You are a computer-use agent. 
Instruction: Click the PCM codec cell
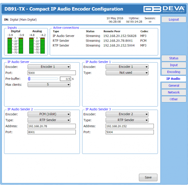click(143, 41)
